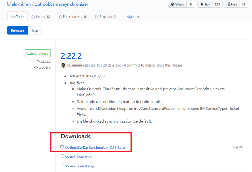This screenshot has width=252, height=172.
Task: Open the aluxnimm author link in the release
Action: (x=74, y=65)
